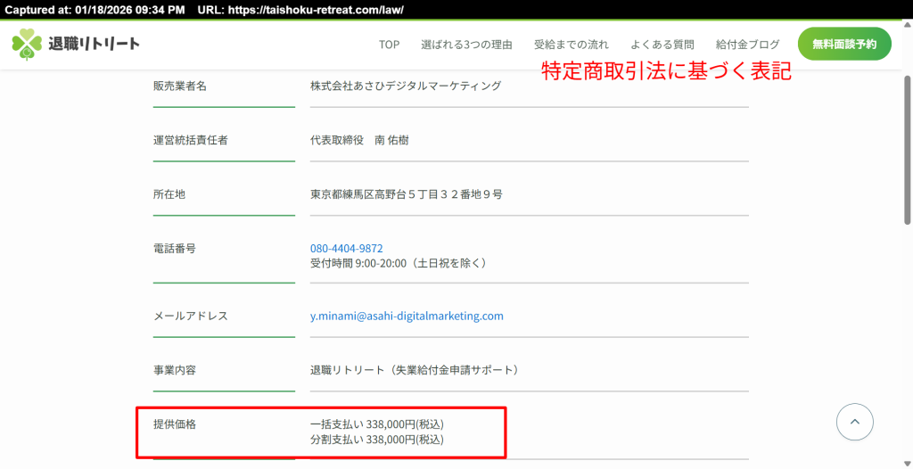913x469 pixels.
Task: Select 代表取締役 南 佑樹 text
Action: coord(359,140)
